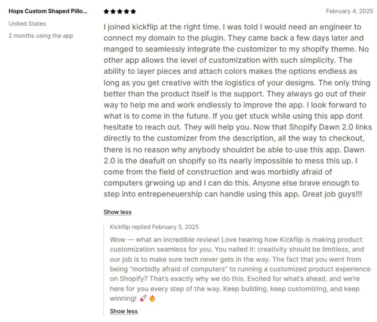The height and width of the screenshot is (322, 377).
Task: Click the February 4, 2025 review date
Action: 349,11
